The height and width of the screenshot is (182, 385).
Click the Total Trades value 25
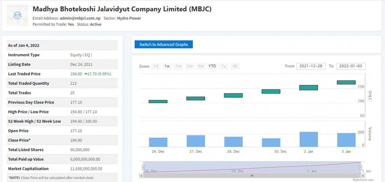(x=73, y=93)
